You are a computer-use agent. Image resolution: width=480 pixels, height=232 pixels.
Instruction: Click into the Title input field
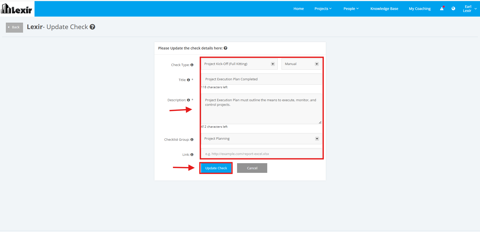point(261,79)
